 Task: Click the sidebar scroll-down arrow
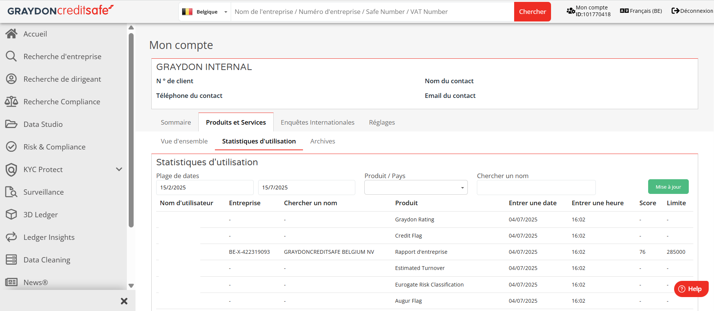(x=131, y=286)
